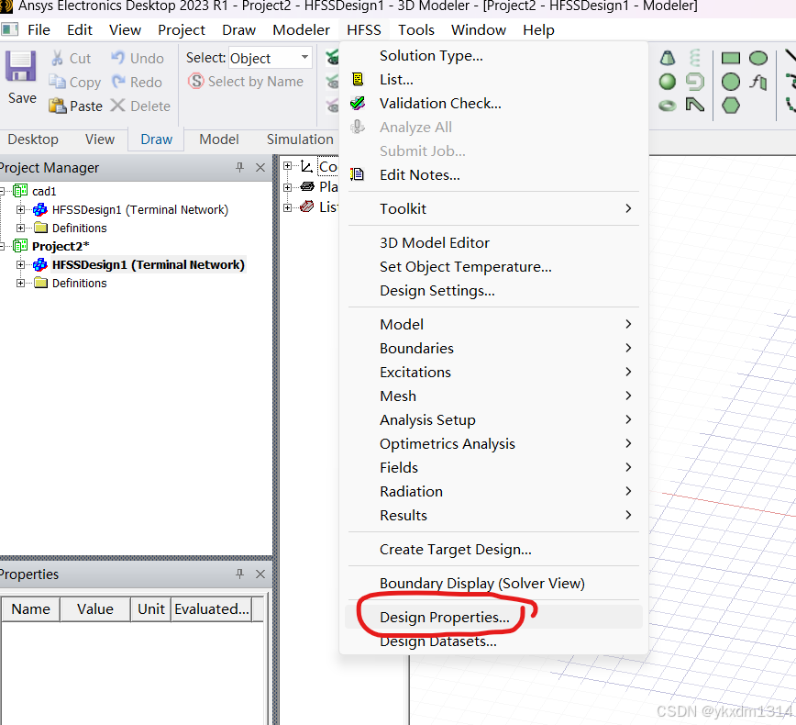This screenshot has height=725, width=796.
Task: Select Design Settings... menu entry
Action: coord(493,291)
